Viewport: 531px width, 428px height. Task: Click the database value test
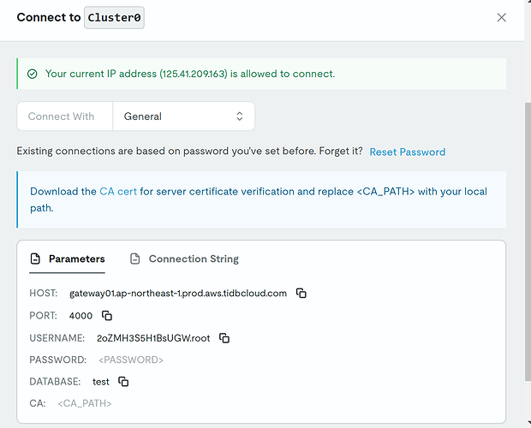101,382
